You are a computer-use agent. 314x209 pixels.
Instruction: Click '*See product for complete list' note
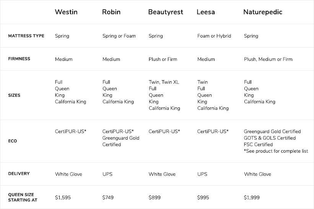[x=276, y=151]
